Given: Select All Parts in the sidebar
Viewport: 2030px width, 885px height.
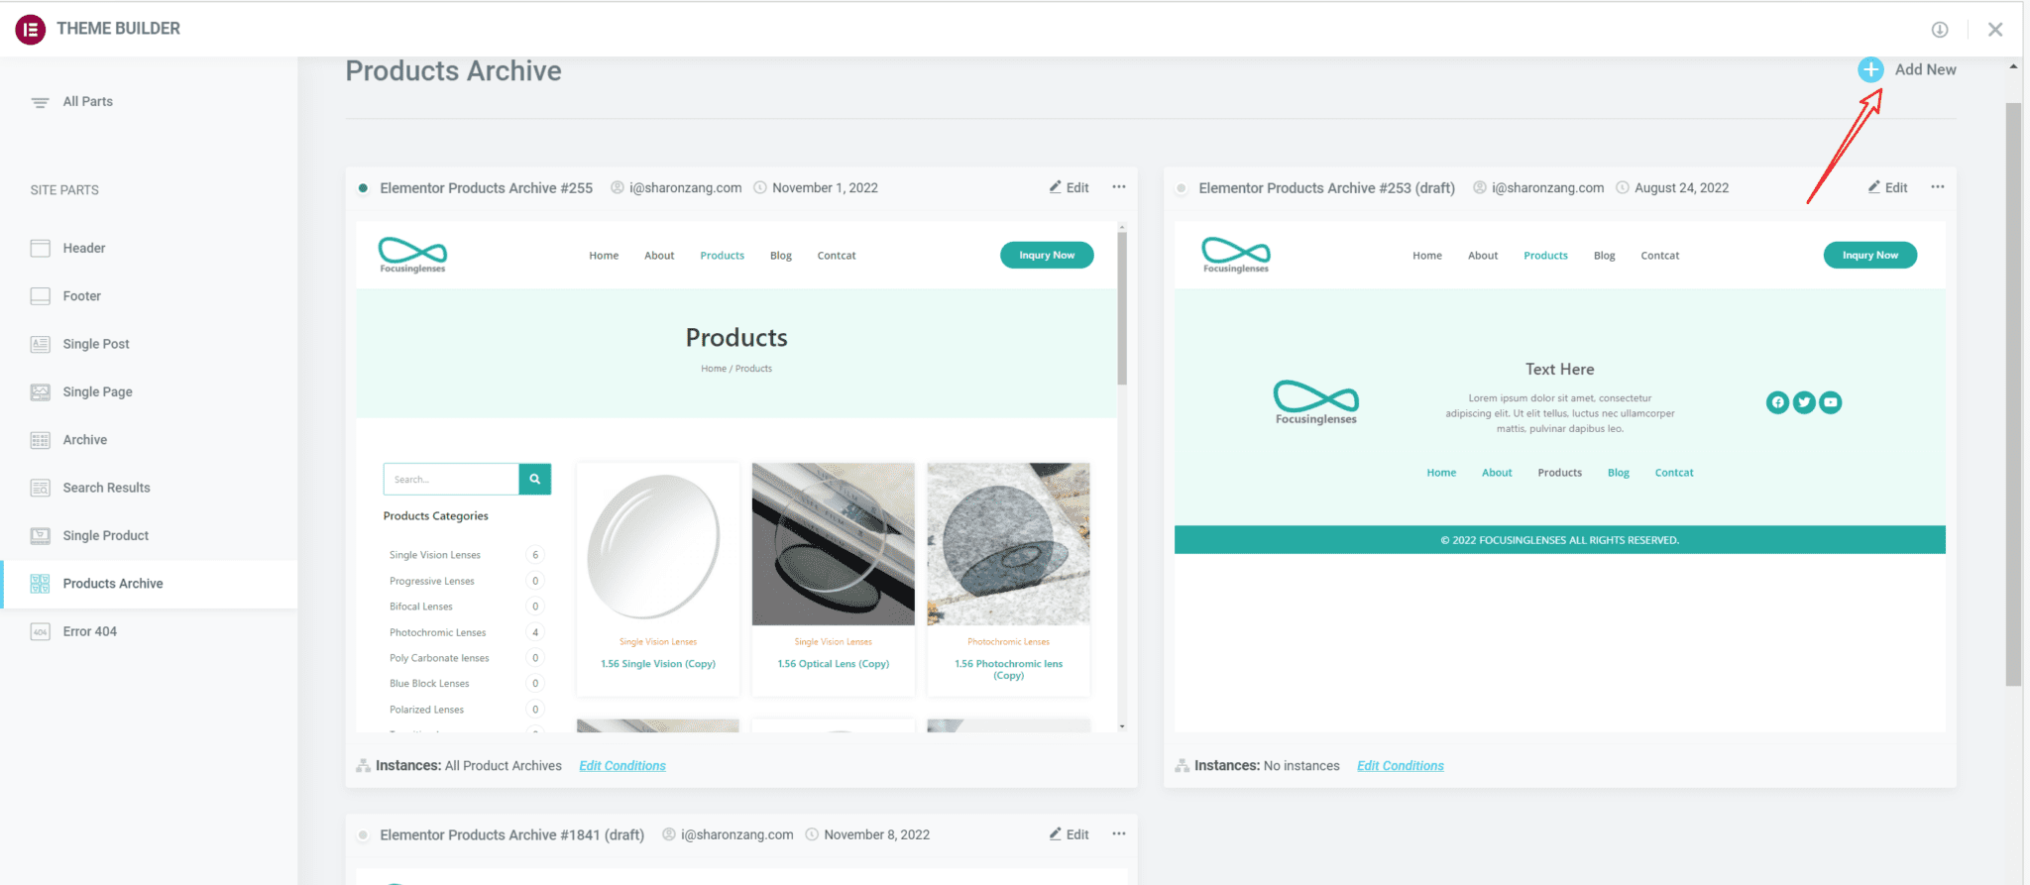Looking at the screenshot, I should pyautogui.click(x=87, y=102).
